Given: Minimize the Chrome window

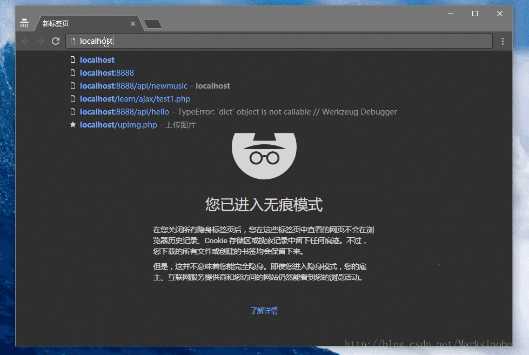Looking at the screenshot, I should 451,14.
